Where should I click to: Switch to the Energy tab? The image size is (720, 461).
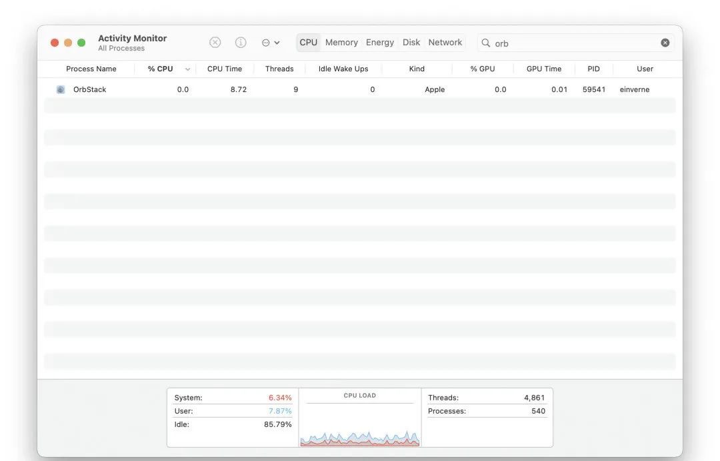[380, 43]
